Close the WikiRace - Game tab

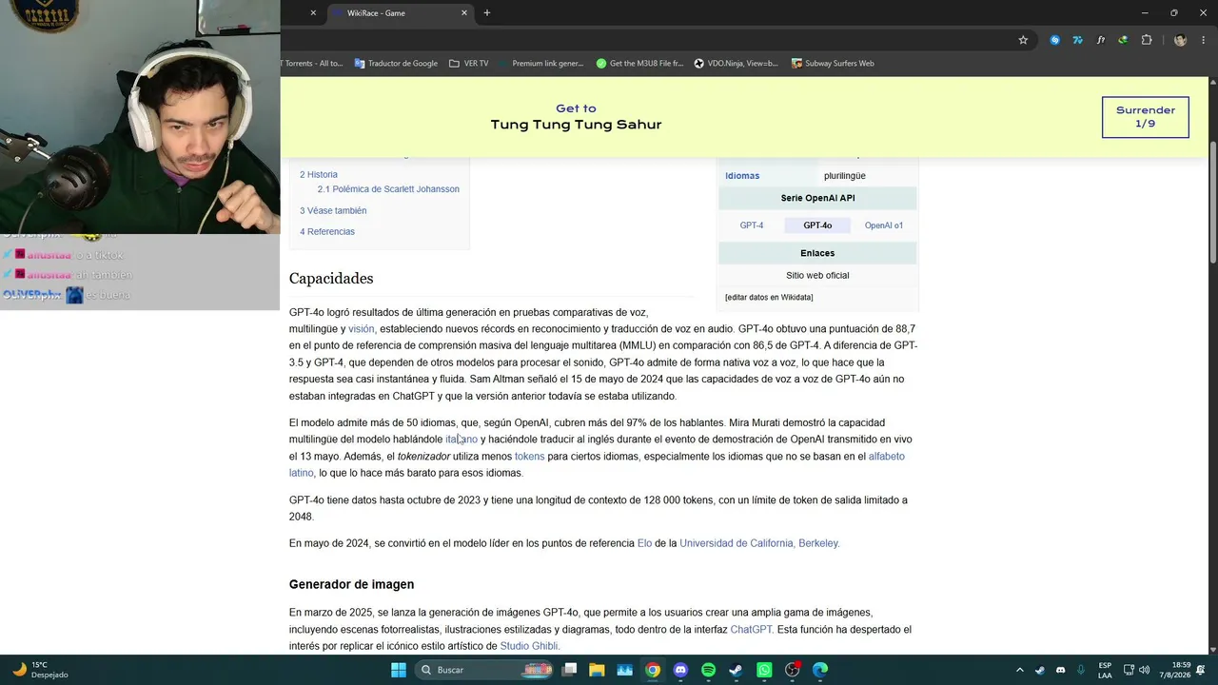464,13
